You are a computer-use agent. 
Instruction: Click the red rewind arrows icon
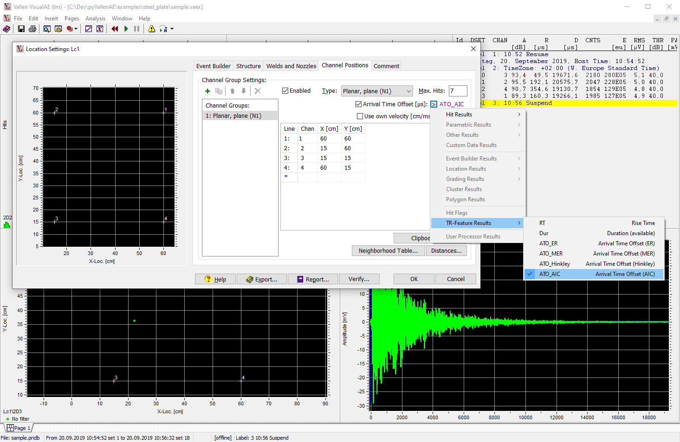[x=115, y=29]
